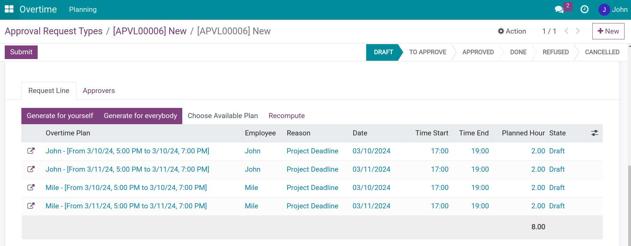Click the Overtime app title
The width and height of the screenshot is (631, 246).
pos(38,10)
